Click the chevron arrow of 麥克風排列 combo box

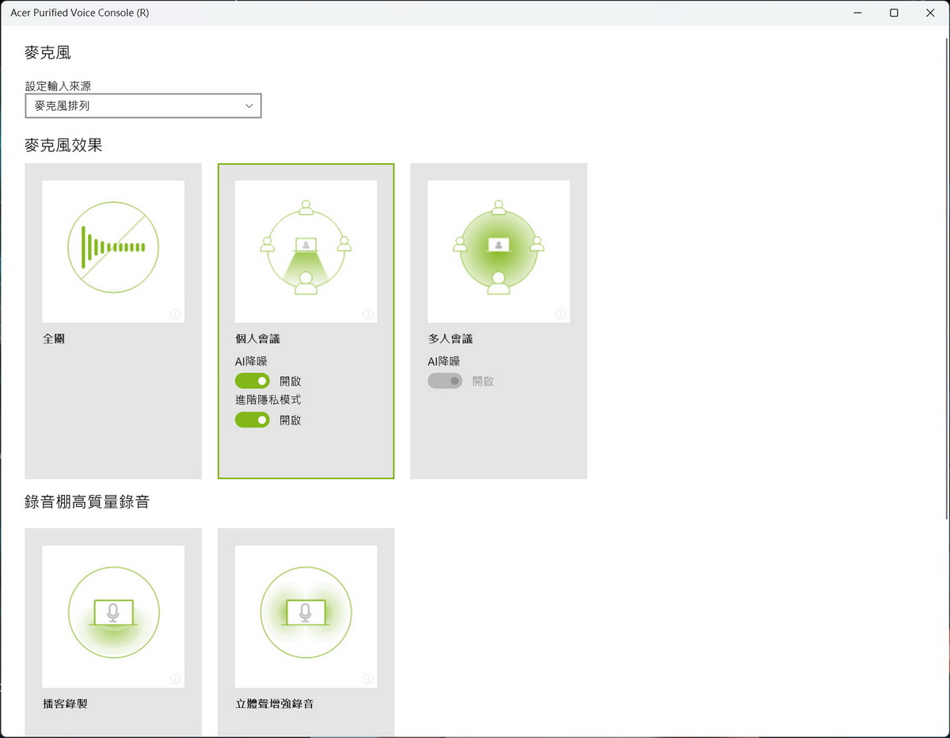coord(249,105)
